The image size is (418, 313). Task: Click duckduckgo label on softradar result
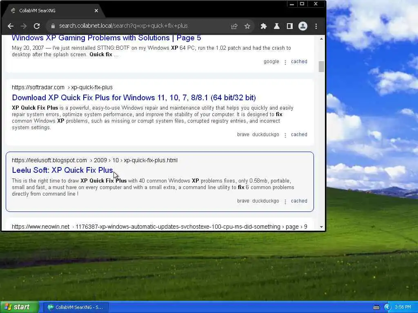pyautogui.click(x=265, y=134)
